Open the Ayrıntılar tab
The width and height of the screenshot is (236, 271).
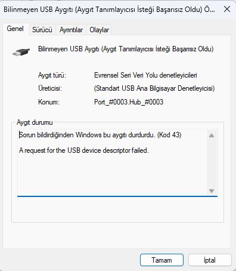coord(71,30)
